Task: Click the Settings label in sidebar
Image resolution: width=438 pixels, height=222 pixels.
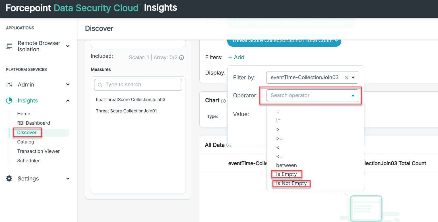Action: click(28, 178)
